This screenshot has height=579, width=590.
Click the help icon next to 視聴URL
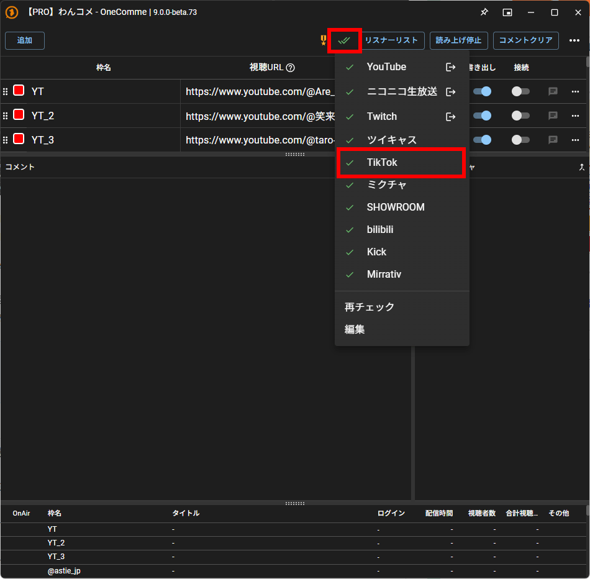click(290, 68)
